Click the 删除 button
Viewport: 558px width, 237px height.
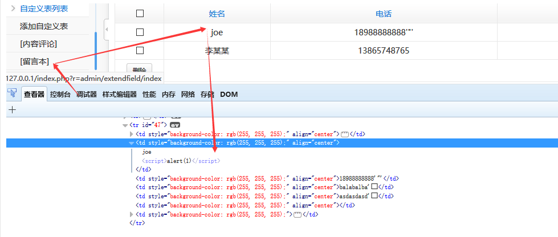(140, 68)
